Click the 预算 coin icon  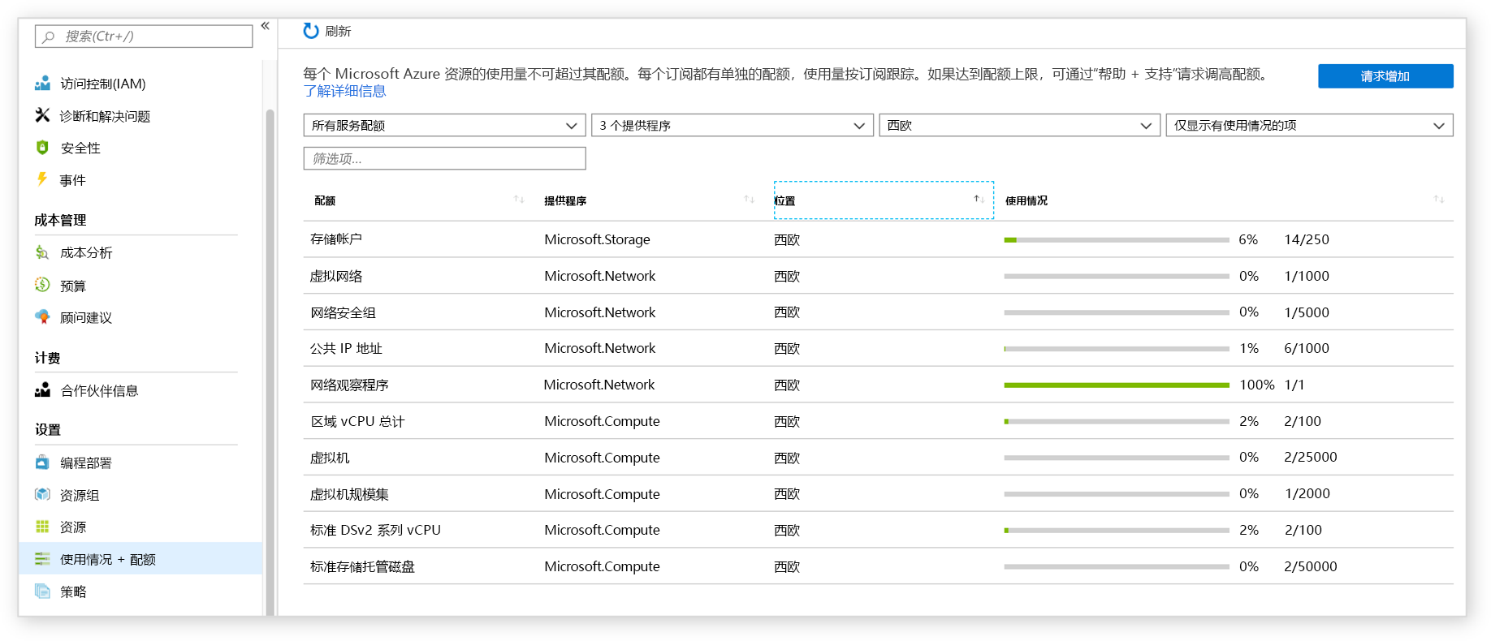coord(42,285)
